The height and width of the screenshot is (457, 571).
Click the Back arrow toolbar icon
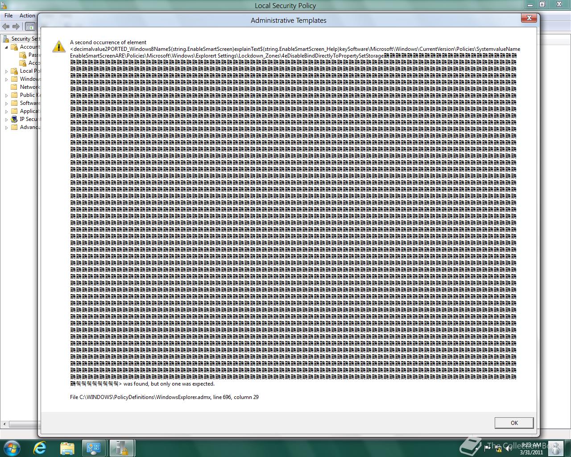6,27
